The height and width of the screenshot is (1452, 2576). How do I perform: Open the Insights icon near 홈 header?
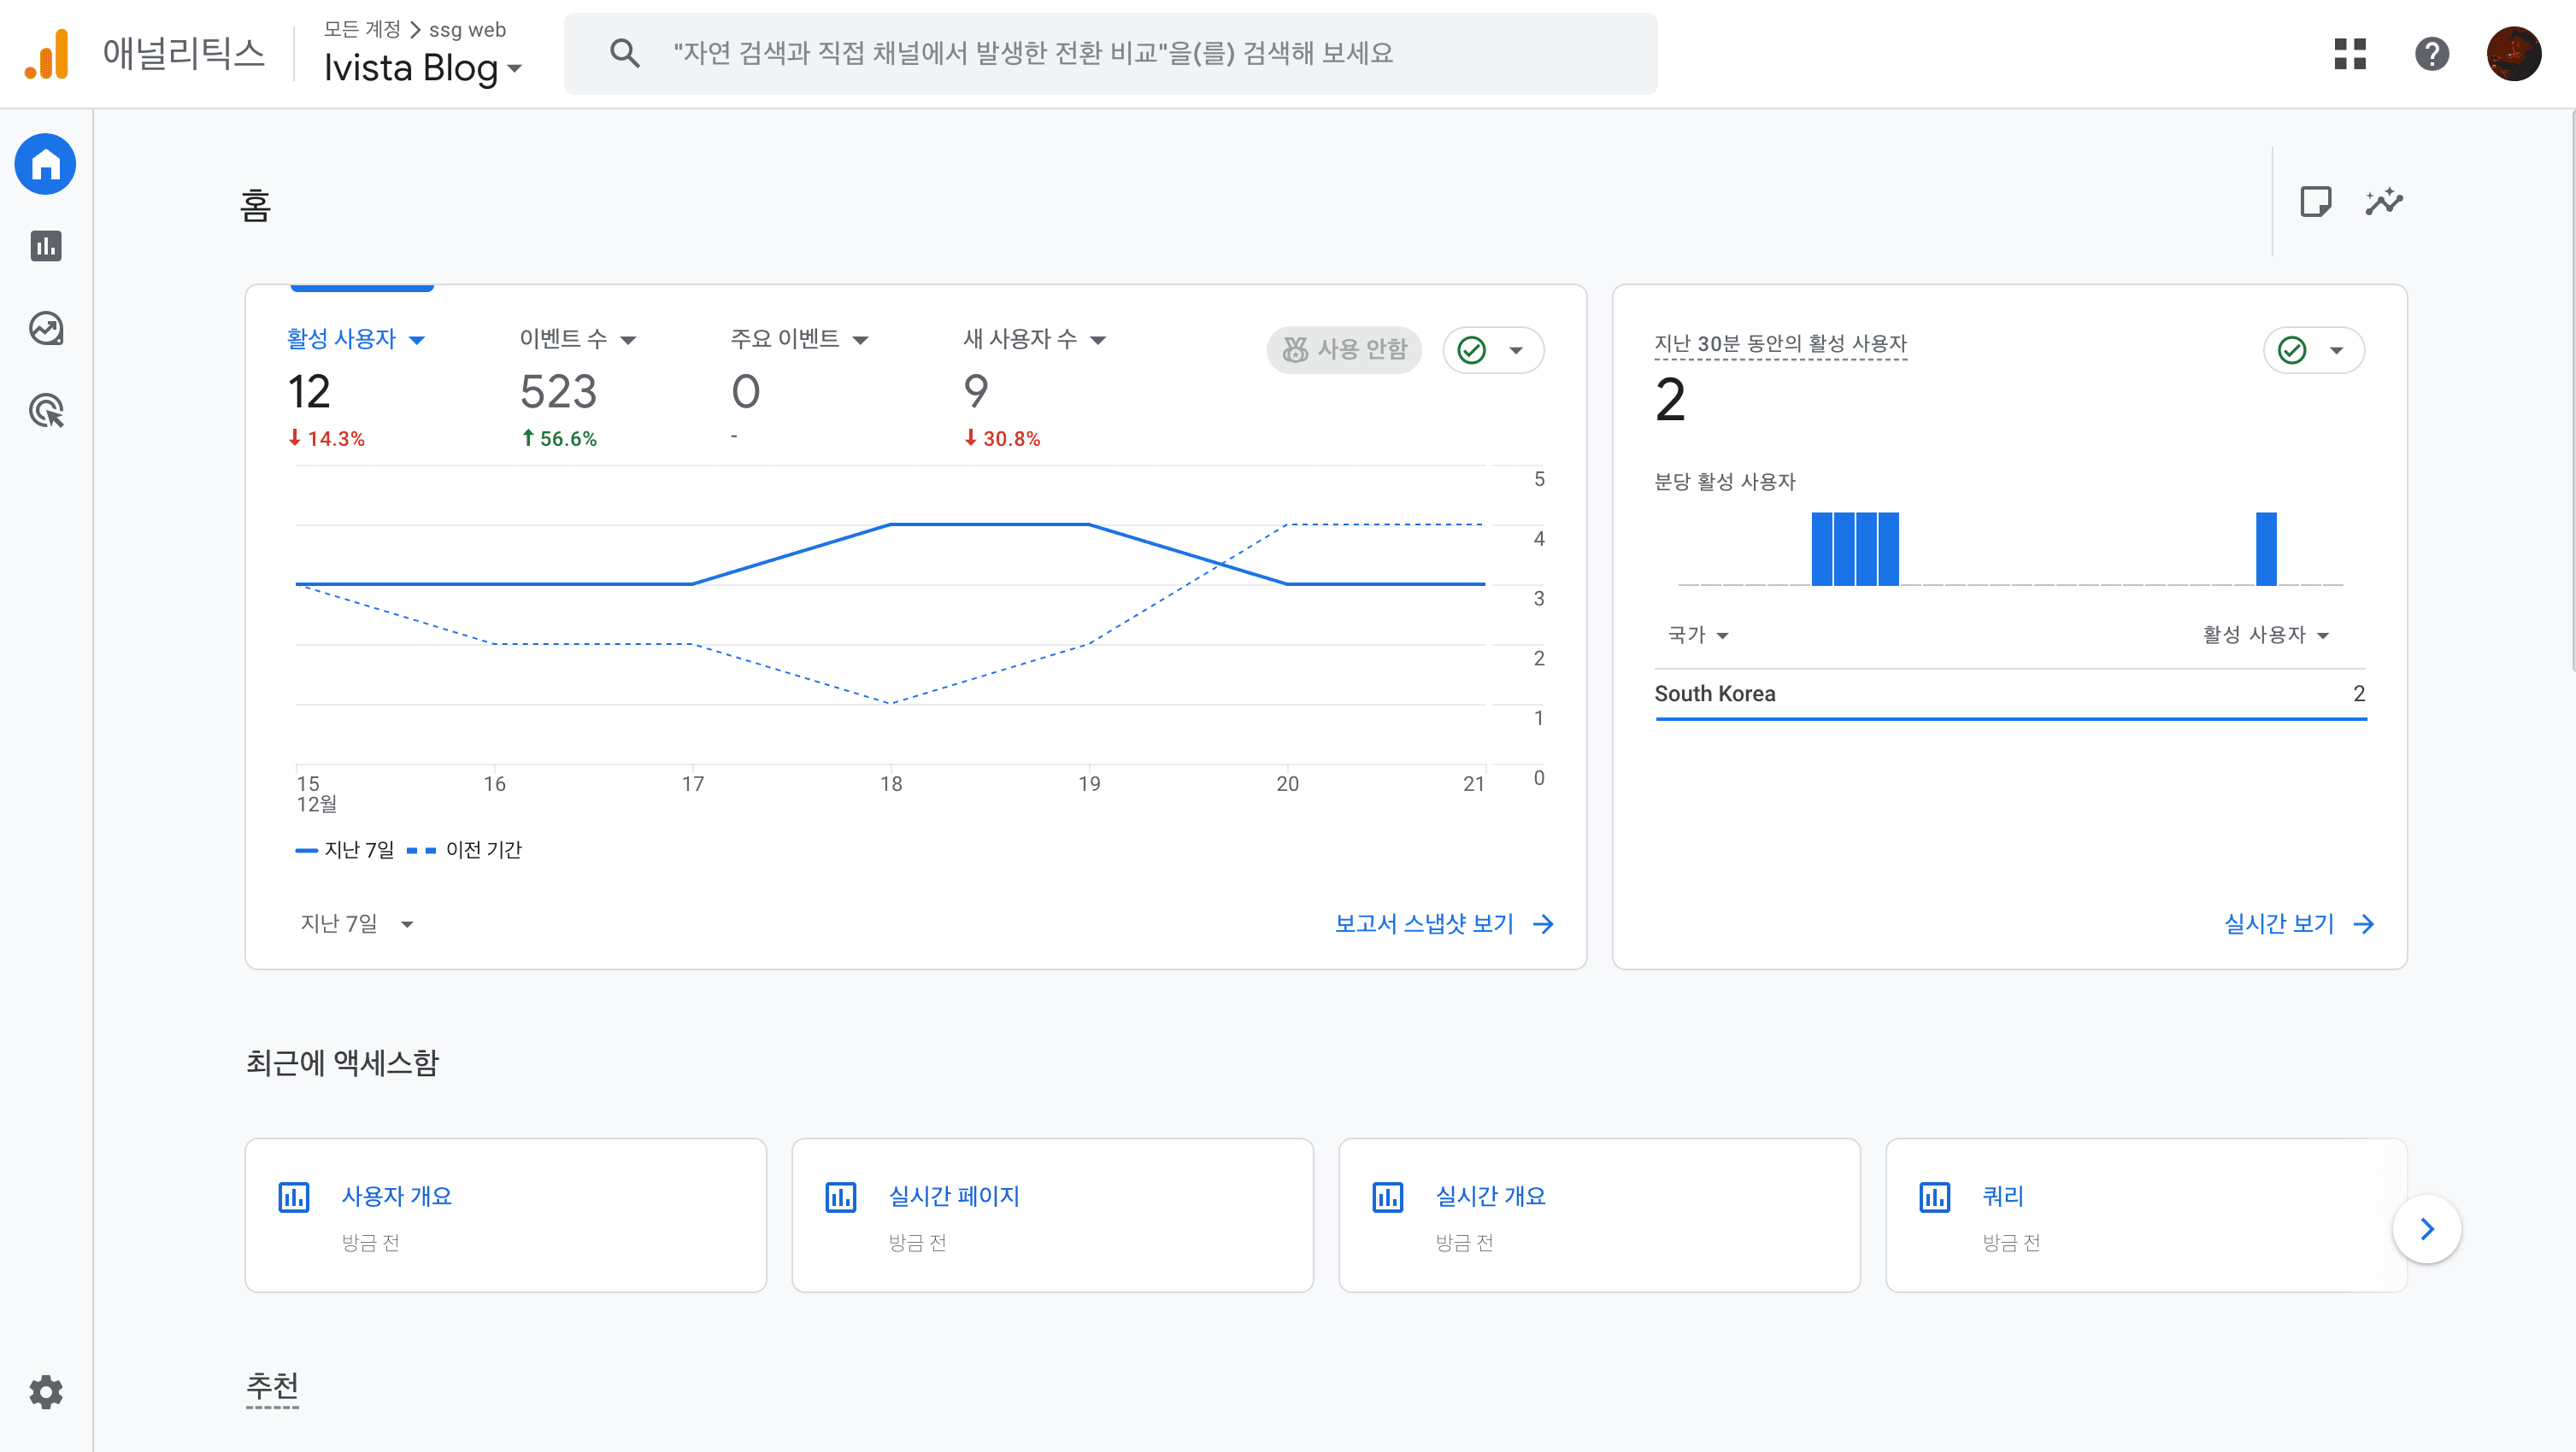[2385, 202]
